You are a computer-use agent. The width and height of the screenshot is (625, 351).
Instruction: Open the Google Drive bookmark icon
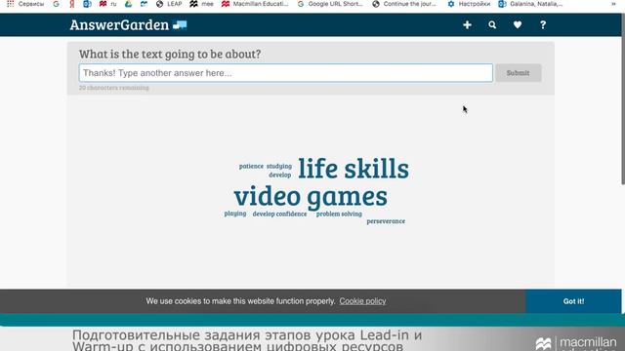pyautogui.click(x=128, y=4)
